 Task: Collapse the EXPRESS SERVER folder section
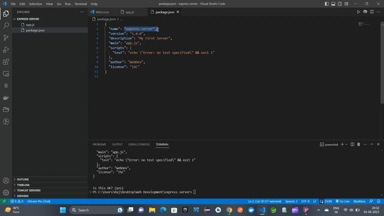[x=50, y=19]
